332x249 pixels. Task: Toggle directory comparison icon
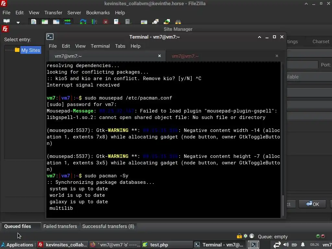click(x=155, y=21)
